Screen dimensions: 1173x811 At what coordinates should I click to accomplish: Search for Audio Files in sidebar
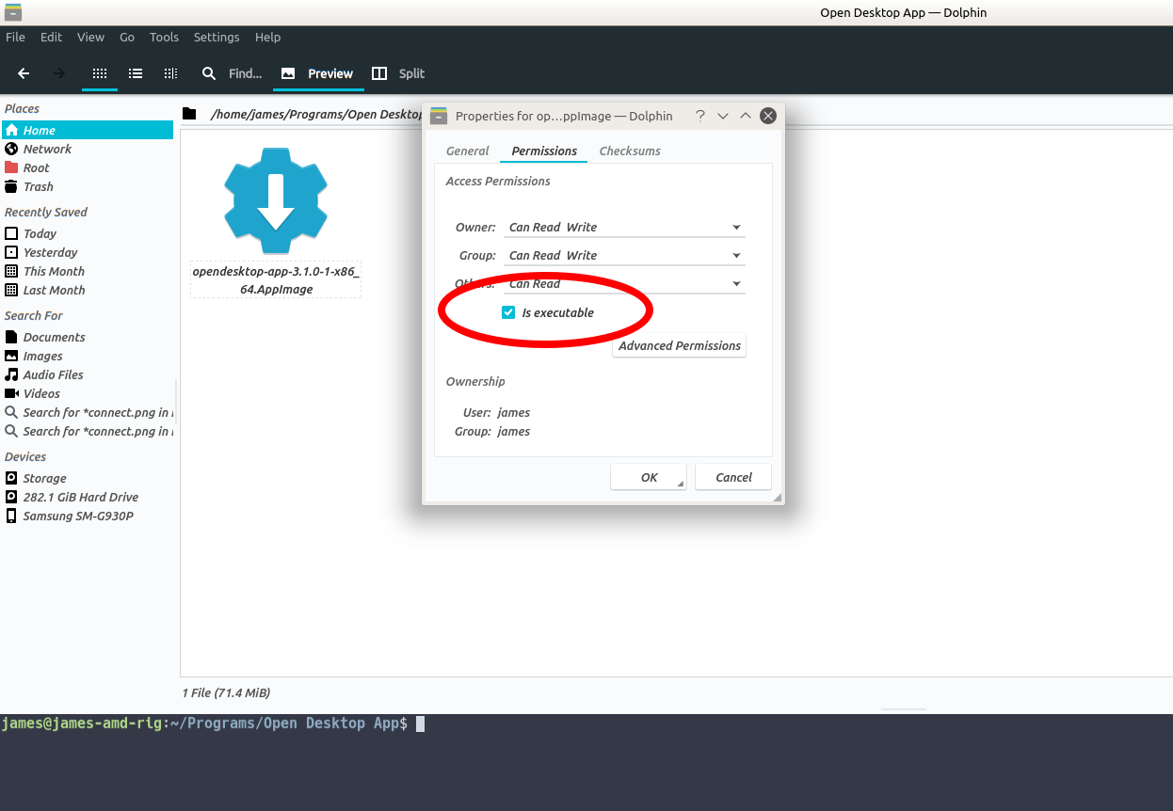(88, 374)
